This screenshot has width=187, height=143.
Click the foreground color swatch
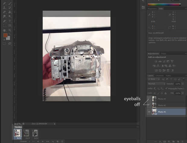(5, 35)
